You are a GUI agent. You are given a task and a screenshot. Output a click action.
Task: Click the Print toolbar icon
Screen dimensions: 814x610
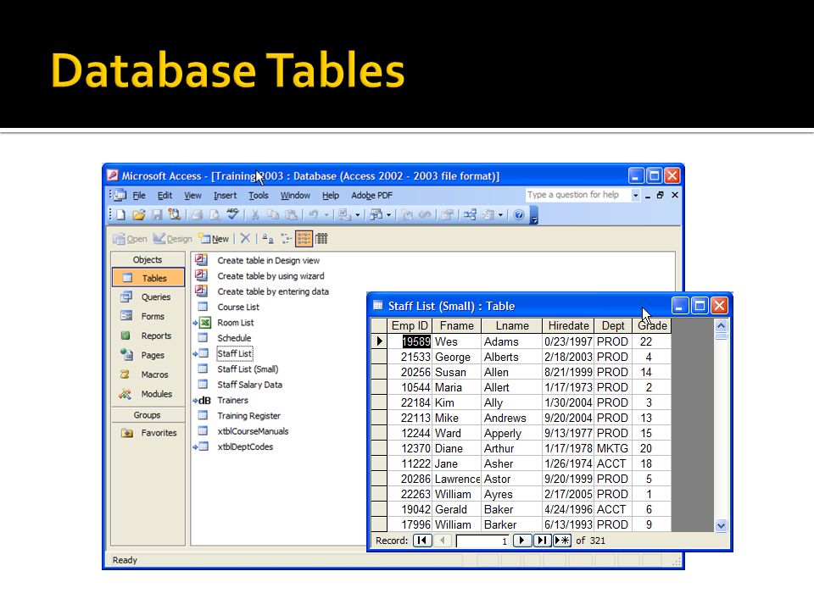(x=197, y=214)
